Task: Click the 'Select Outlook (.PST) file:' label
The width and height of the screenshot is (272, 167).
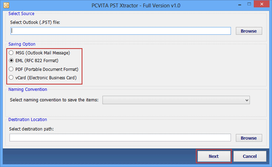Action: click(x=35, y=22)
